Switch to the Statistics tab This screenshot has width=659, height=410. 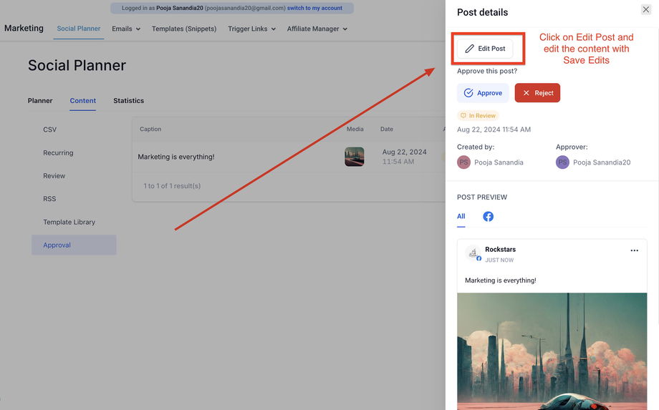[x=129, y=101]
